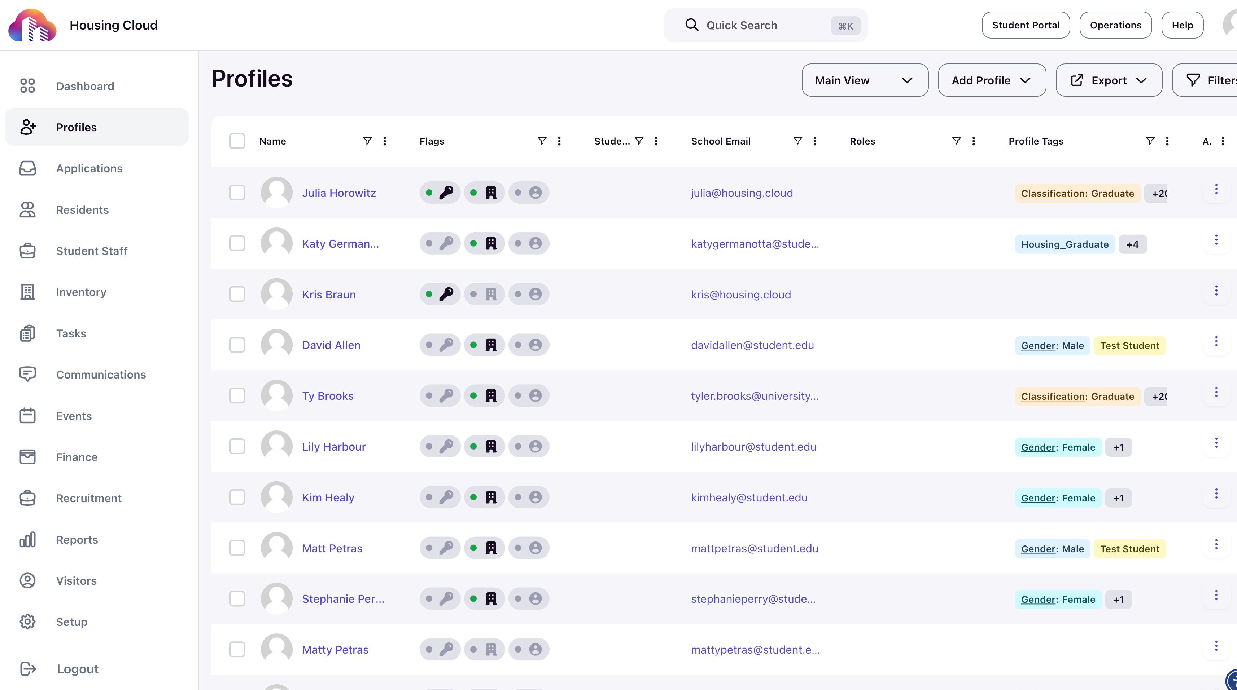
Task: Click David Allen's person flag icon
Action: (535, 345)
